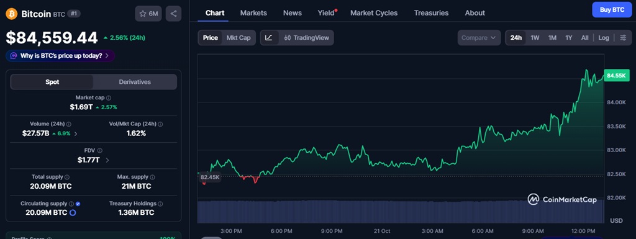Open the Yield tab
The width and height of the screenshot is (636, 239).
point(326,13)
